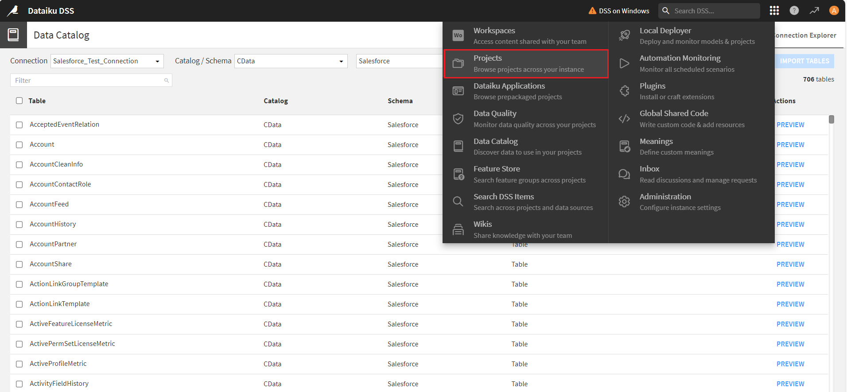Click the Administration gear icon

click(624, 202)
